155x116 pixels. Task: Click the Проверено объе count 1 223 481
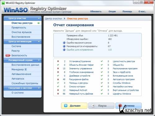click(x=113, y=35)
